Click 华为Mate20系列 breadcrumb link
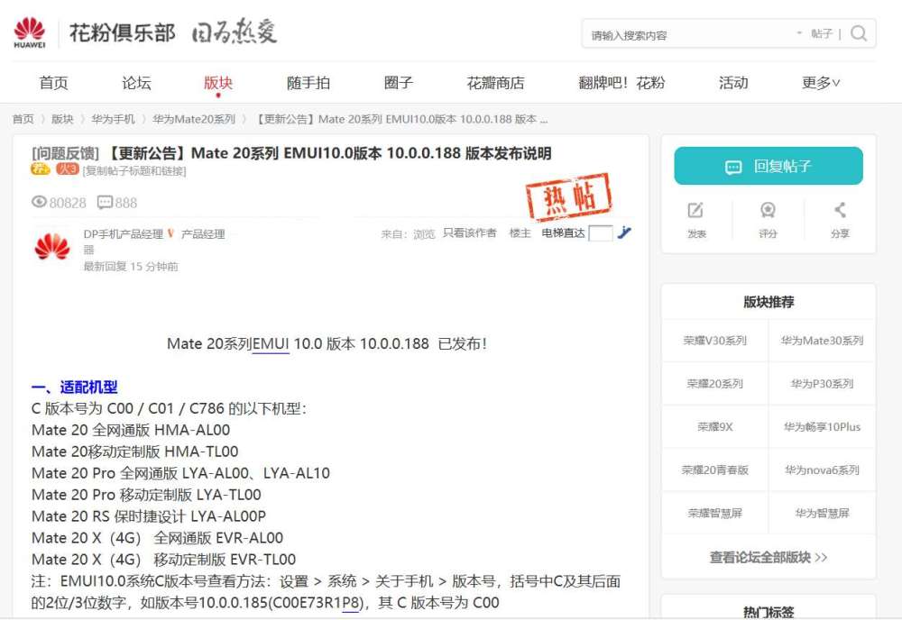Viewport: 902px width, 620px height. pyautogui.click(x=194, y=119)
